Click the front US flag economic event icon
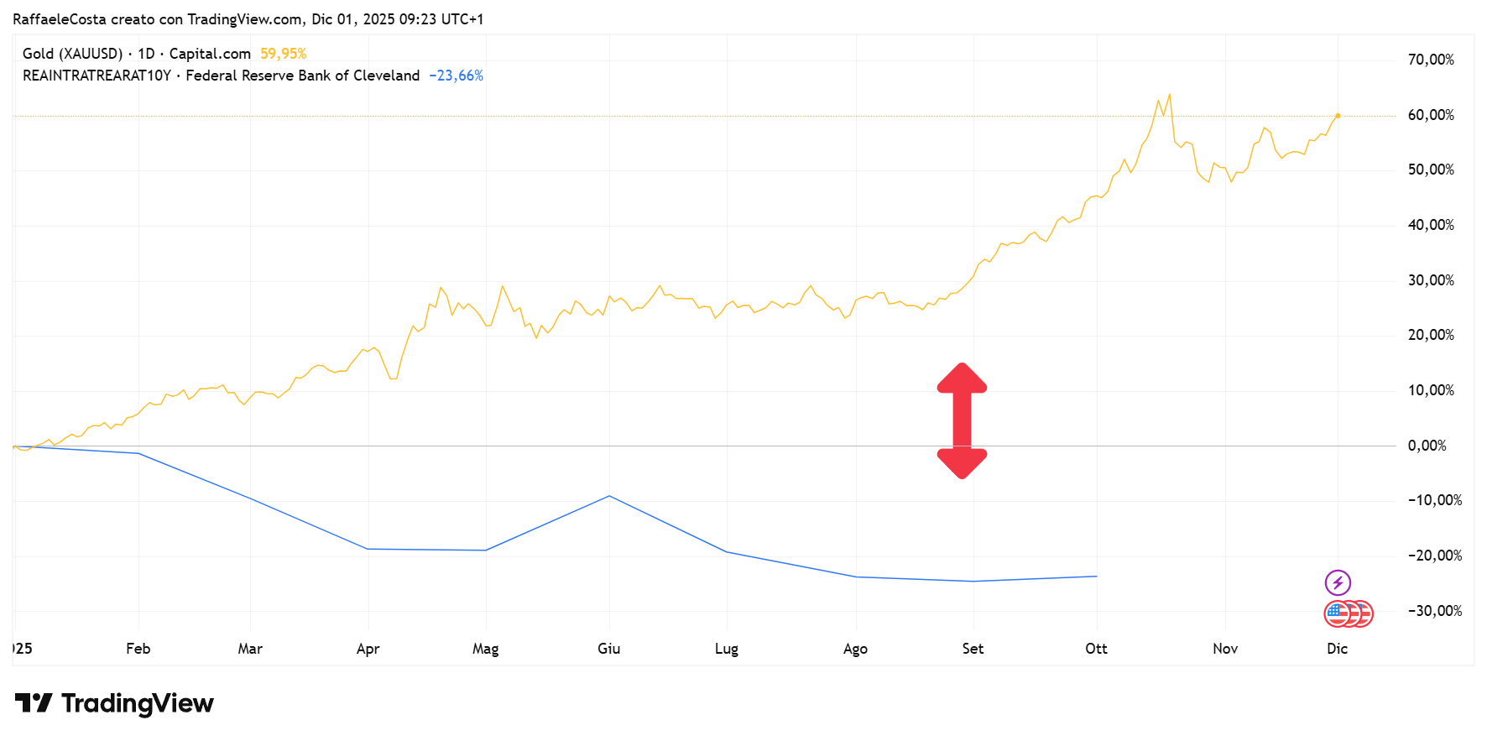This screenshot has width=1487, height=741. [x=1336, y=614]
